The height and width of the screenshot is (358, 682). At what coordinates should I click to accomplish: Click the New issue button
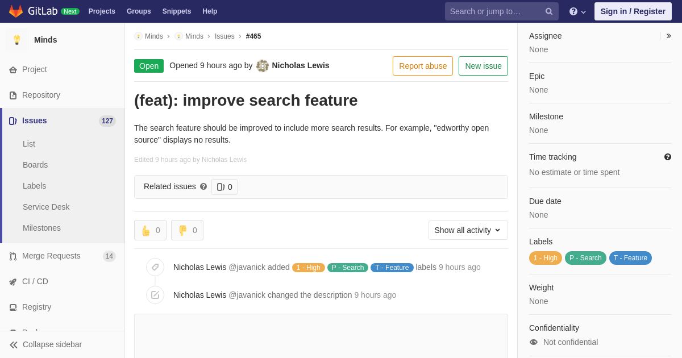[483, 66]
